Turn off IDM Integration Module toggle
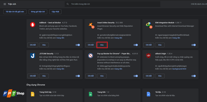Screen dimensions: 207x102 click(194, 45)
